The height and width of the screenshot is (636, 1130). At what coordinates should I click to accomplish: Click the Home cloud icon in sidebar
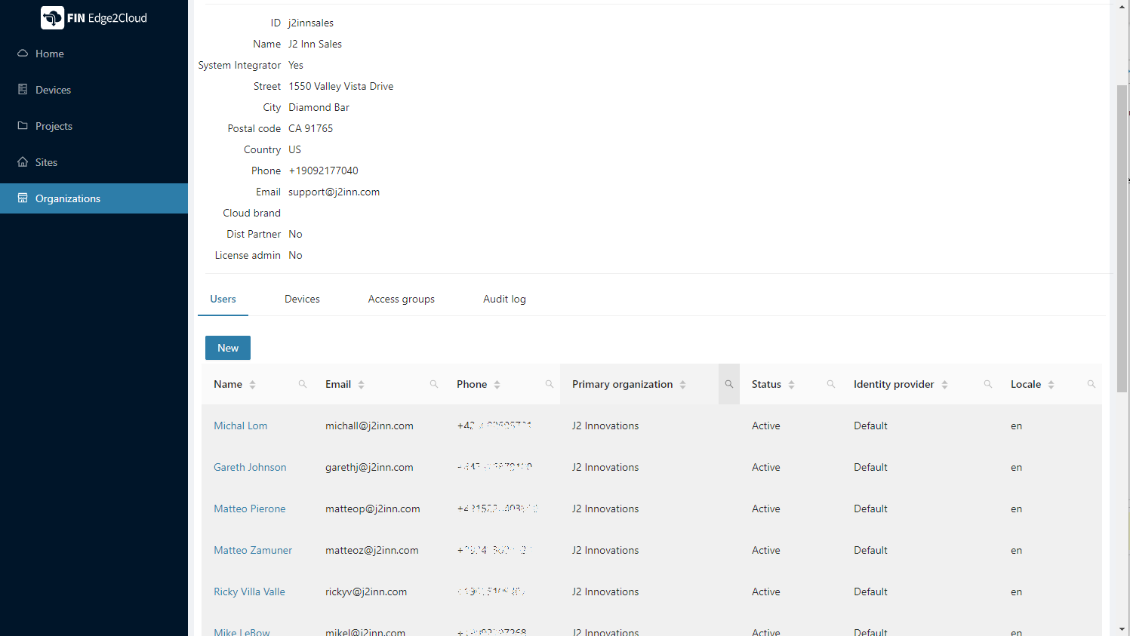point(23,54)
